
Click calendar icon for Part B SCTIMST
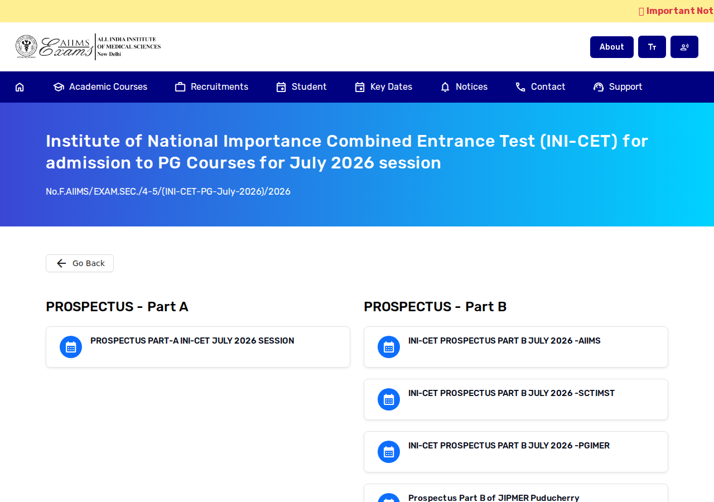(x=389, y=399)
